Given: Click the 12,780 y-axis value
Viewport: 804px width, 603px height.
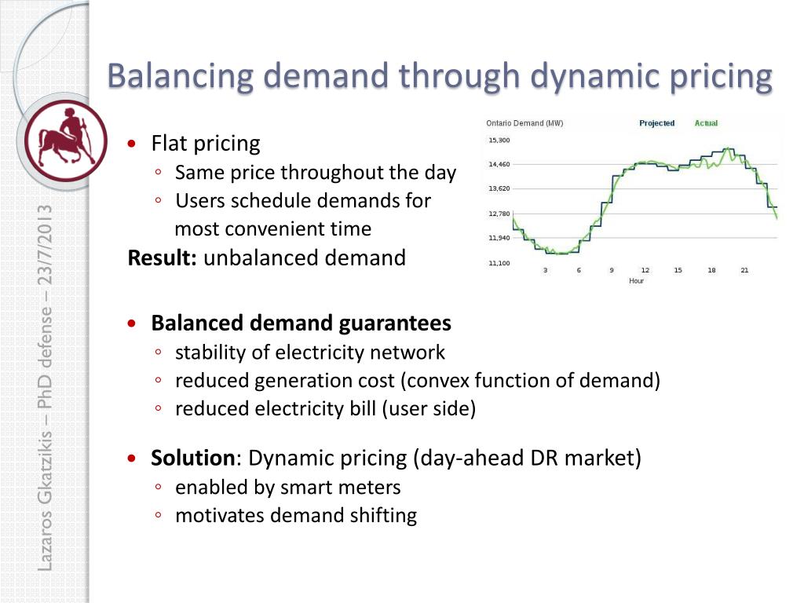Looking at the screenshot, I should (x=499, y=214).
